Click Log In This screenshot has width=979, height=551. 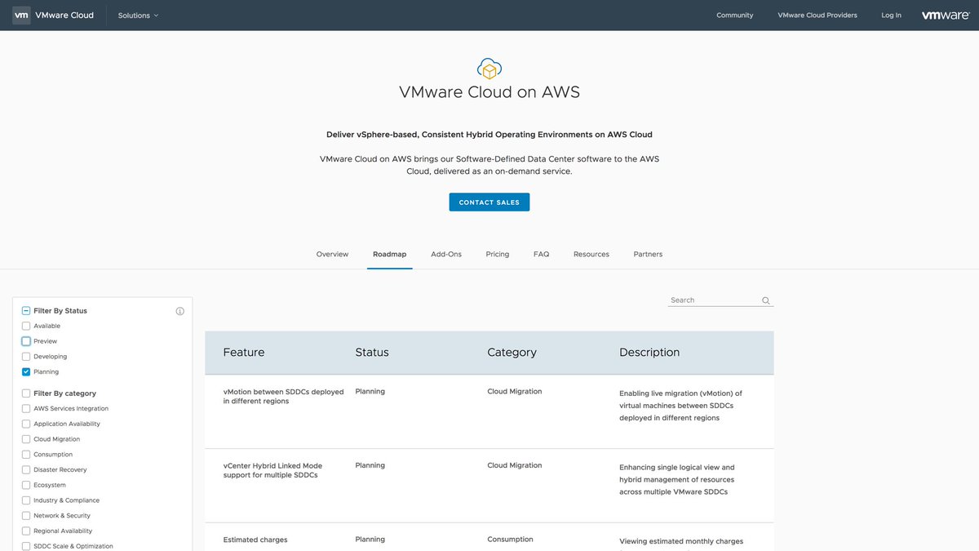pyautogui.click(x=892, y=16)
